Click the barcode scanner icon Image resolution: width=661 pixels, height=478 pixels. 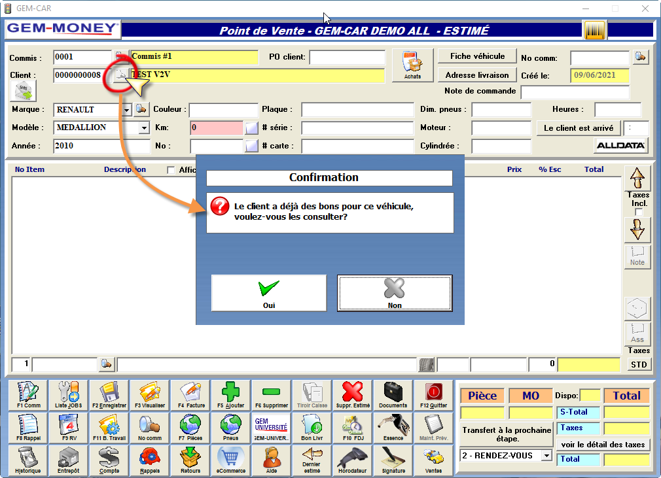595,30
